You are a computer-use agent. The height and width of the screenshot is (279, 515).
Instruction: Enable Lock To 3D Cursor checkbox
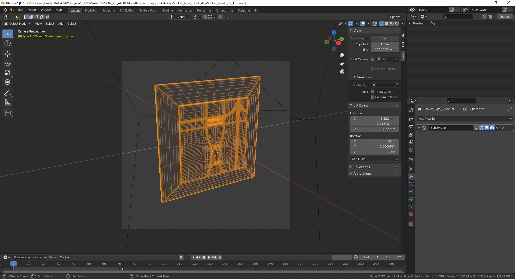coord(372,92)
